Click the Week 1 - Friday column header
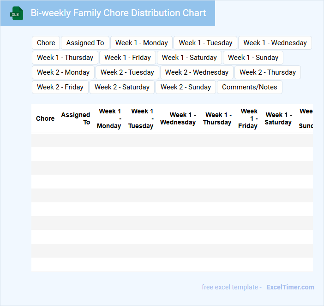The height and width of the screenshot is (306, 324). coord(248,118)
